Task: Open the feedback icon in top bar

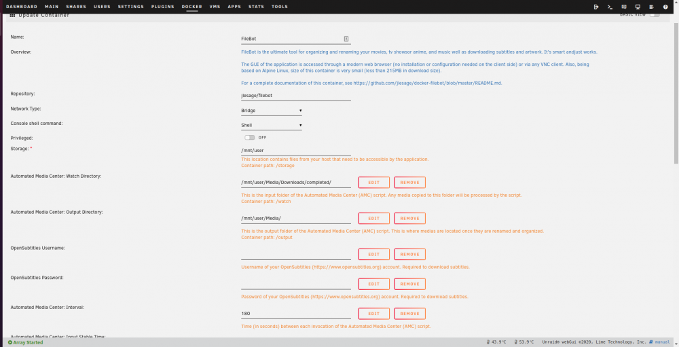Action: [624, 7]
